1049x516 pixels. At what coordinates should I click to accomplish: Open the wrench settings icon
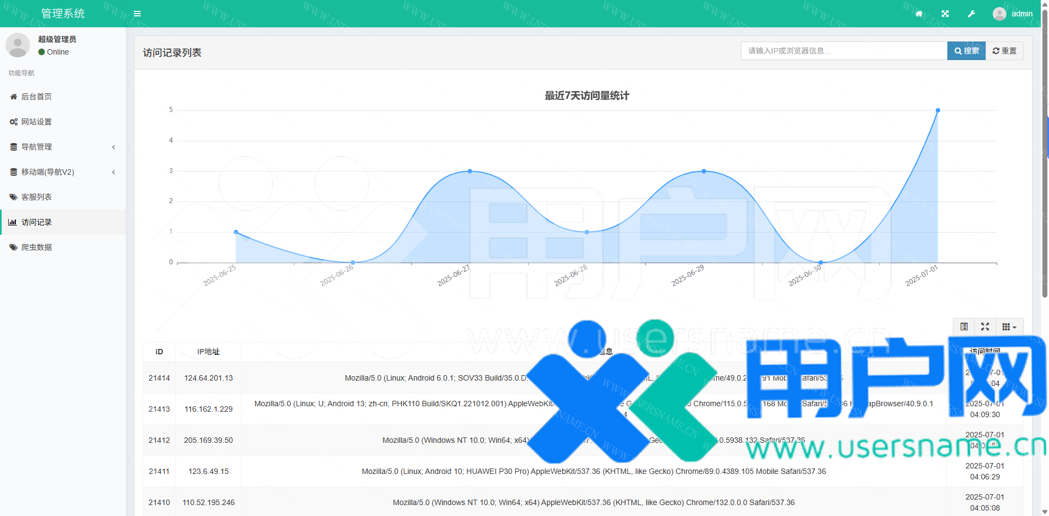pos(971,14)
